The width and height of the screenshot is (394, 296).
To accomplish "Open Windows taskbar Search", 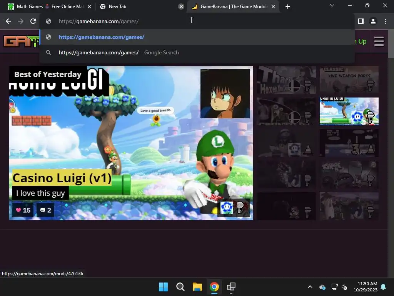I will (x=180, y=287).
